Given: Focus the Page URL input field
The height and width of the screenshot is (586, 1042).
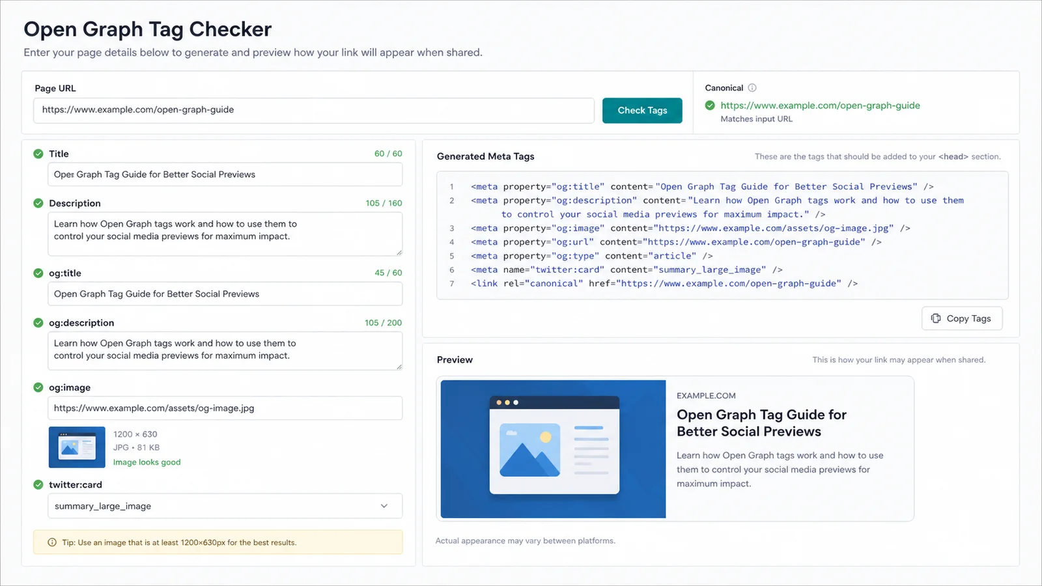Looking at the screenshot, I should click(314, 110).
